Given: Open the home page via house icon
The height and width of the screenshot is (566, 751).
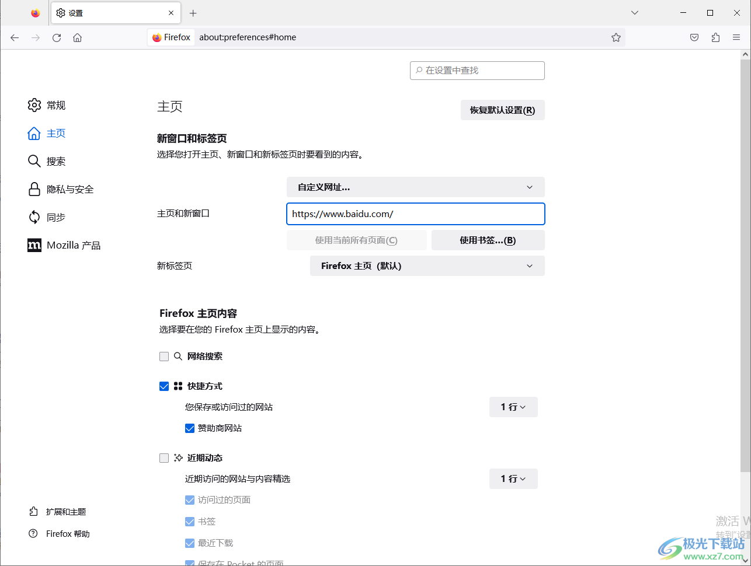Looking at the screenshot, I should [x=77, y=37].
